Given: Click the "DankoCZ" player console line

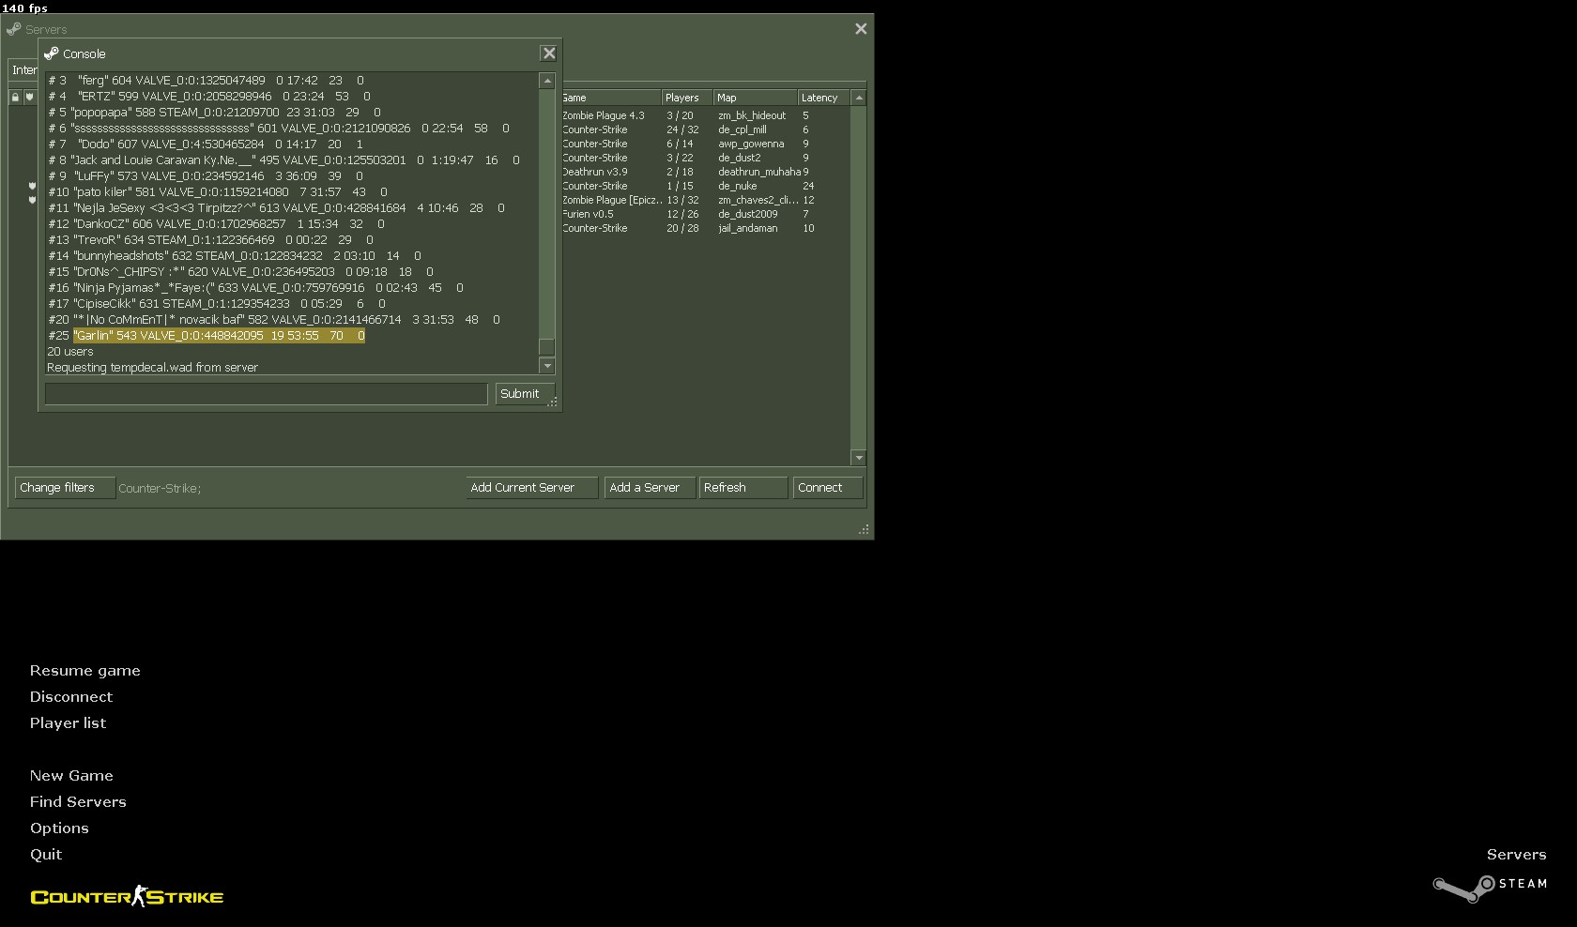Looking at the screenshot, I should (x=216, y=224).
